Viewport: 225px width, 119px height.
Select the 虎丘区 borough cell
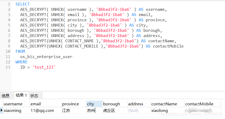click(x=115, y=110)
